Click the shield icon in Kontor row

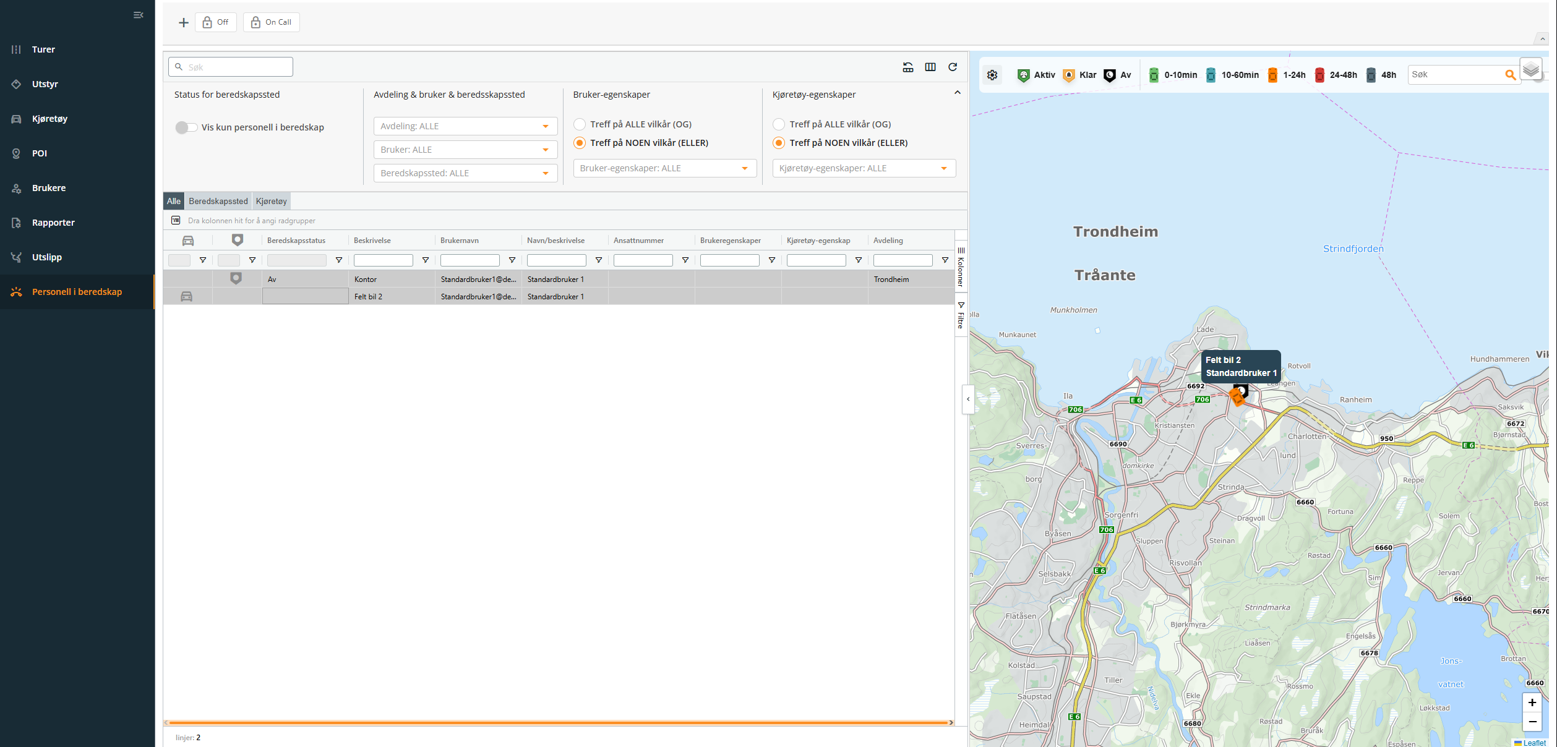[x=236, y=279]
